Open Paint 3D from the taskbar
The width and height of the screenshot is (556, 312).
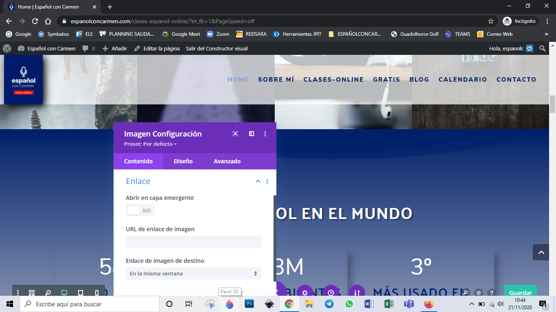[230, 304]
